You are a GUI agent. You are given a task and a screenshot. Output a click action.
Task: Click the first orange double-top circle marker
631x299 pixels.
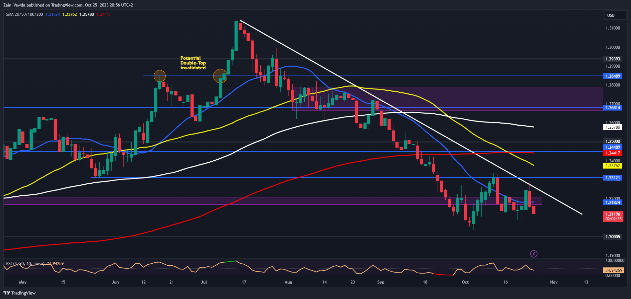click(160, 76)
